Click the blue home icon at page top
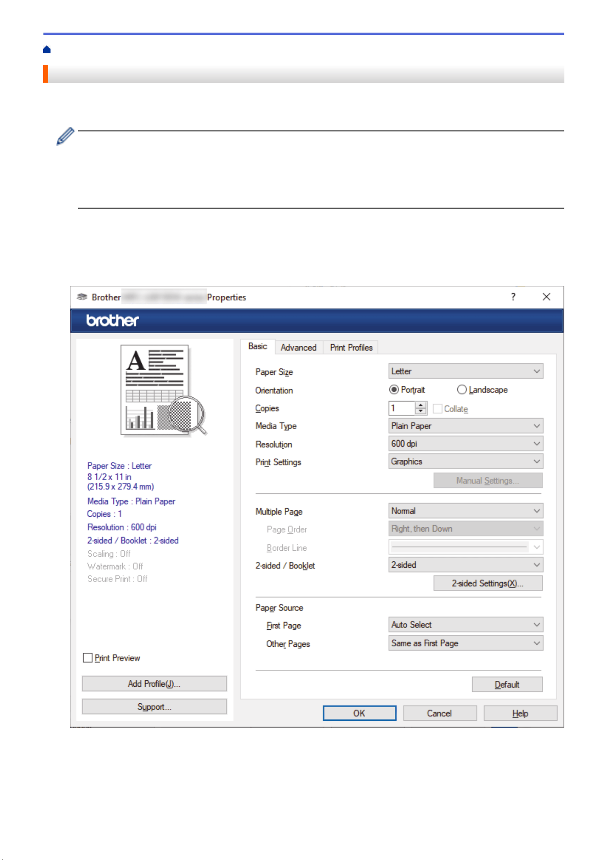Viewport: 608px width, 860px height. click(47, 50)
